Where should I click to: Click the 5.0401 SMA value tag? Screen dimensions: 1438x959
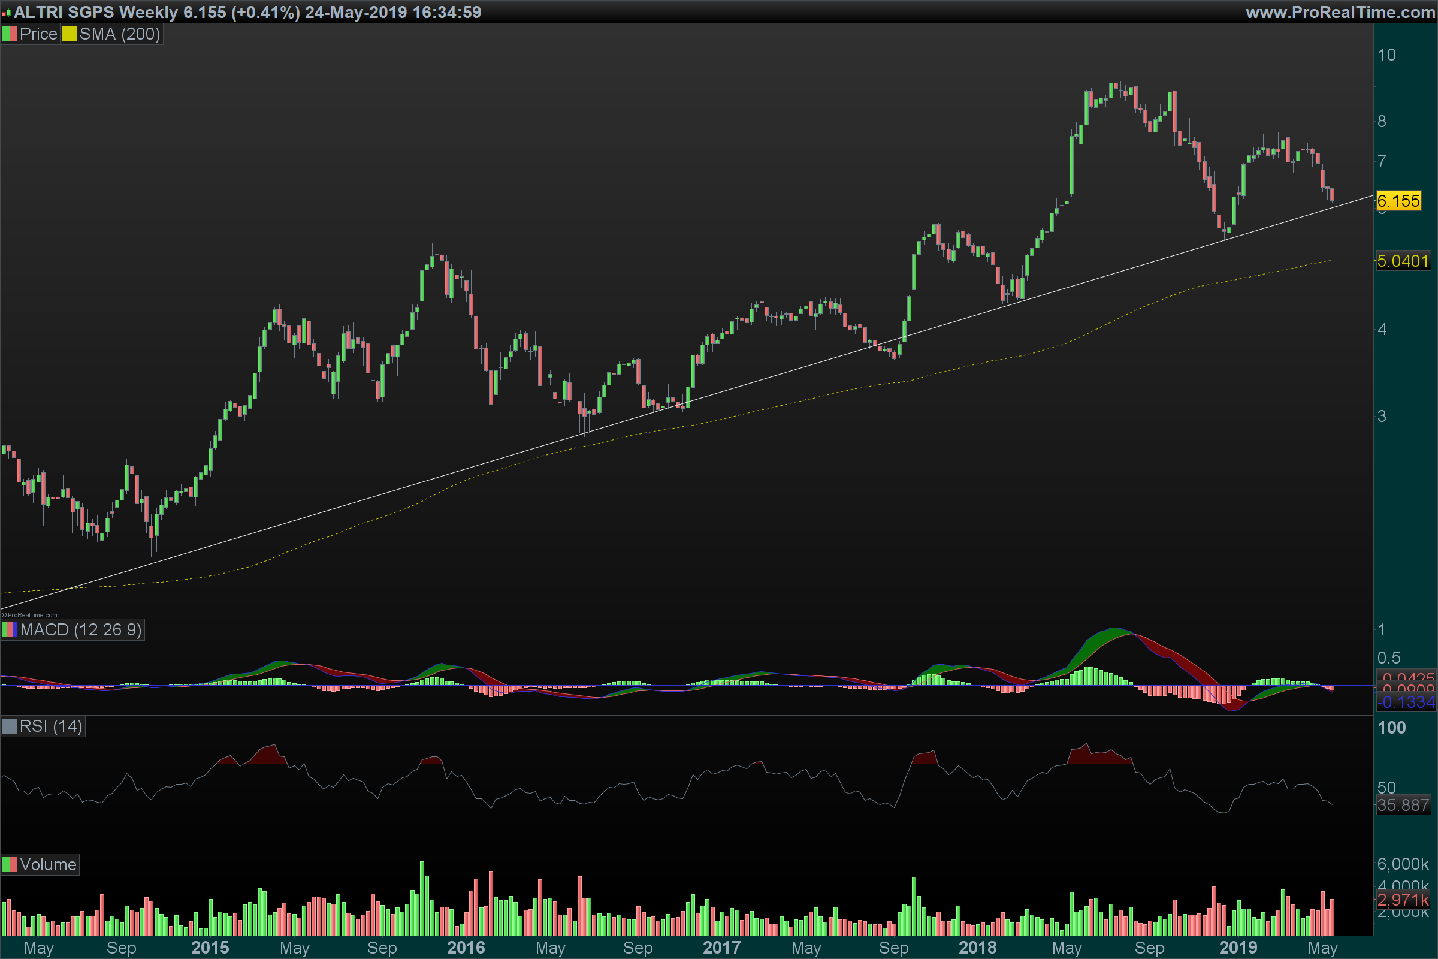coord(1403,261)
